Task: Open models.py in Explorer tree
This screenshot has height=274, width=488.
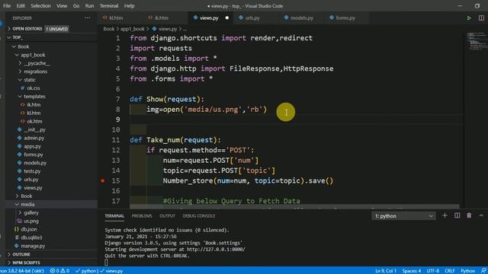Action: pos(35,163)
